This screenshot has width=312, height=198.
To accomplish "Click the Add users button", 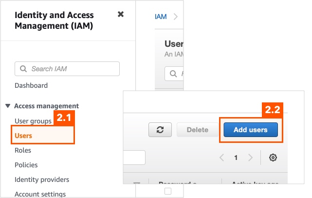I will tap(251, 130).
